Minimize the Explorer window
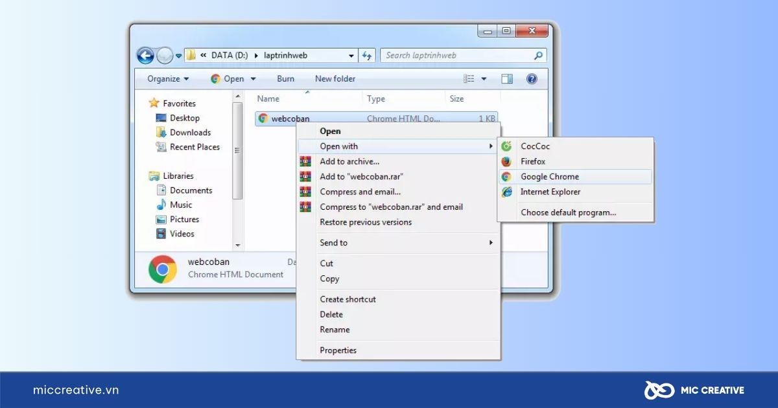Image resolution: width=778 pixels, height=408 pixels. tap(487, 30)
